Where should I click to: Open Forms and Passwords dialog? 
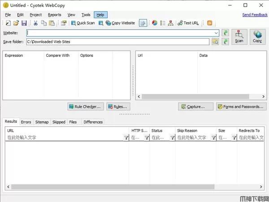(241, 107)
